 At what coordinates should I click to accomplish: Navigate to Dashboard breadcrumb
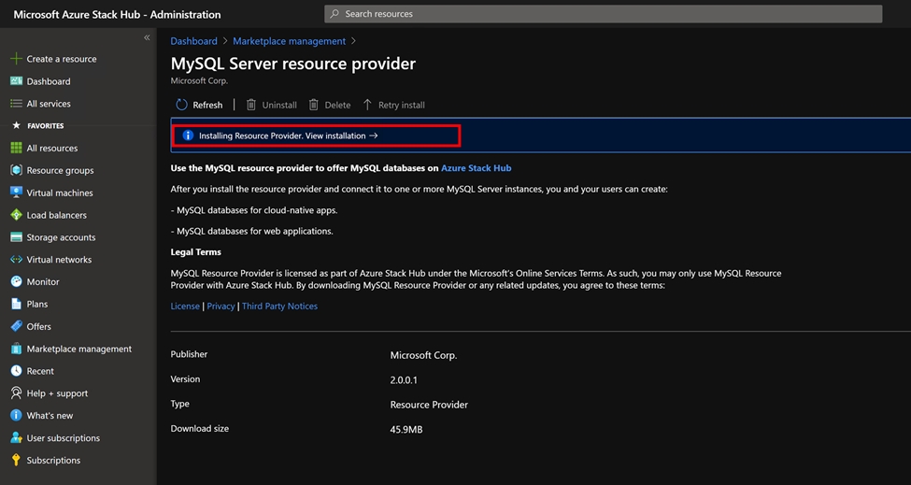pos(193,41)
